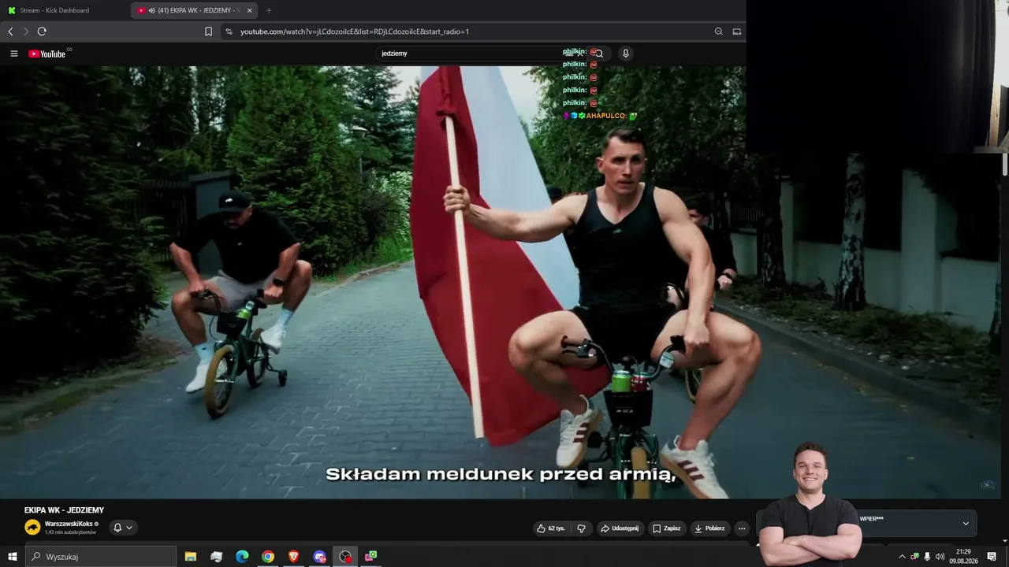Open the Windows notification center
The height and width of the screenshot is (567, 1009).
[x=992, y=557]
